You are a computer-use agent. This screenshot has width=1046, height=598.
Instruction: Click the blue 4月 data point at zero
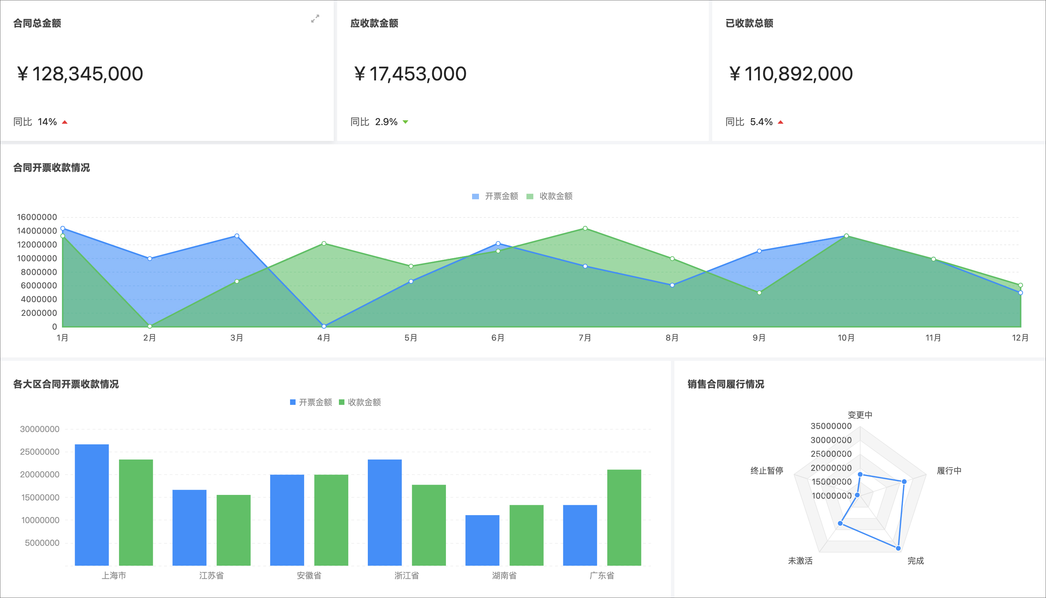pos(324,326)
